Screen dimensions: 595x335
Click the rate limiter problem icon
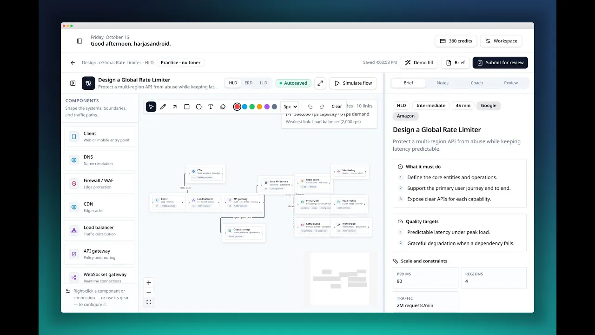pyautogui.click(x=88, y=83)
